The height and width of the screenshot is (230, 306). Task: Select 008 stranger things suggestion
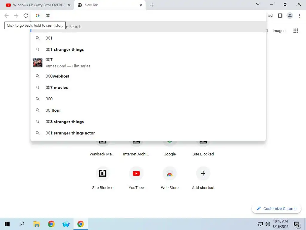coord(148,122)
